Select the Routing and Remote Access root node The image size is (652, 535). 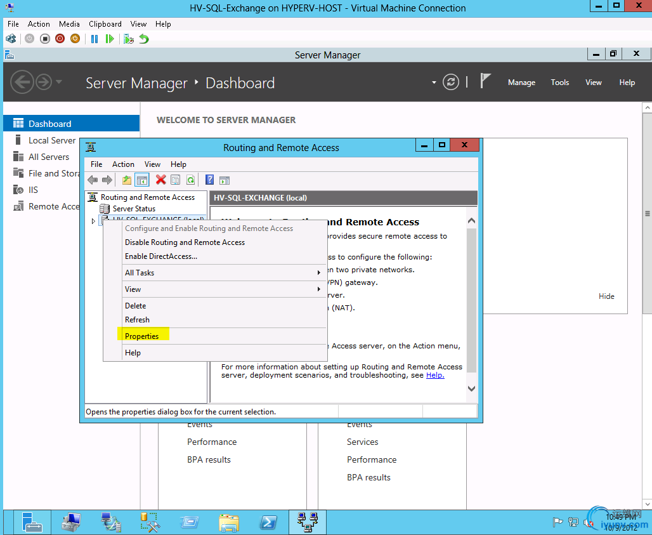[148, 197]
